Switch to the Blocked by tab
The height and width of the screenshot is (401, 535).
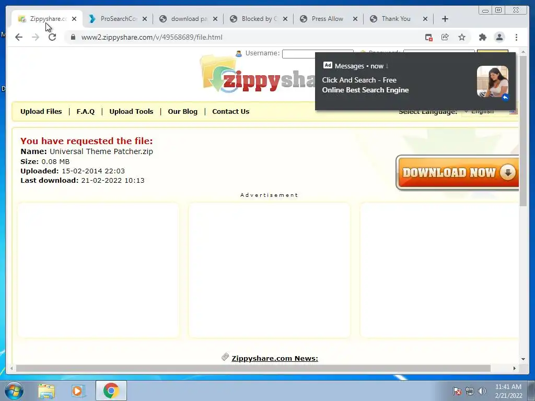[259, 19]
